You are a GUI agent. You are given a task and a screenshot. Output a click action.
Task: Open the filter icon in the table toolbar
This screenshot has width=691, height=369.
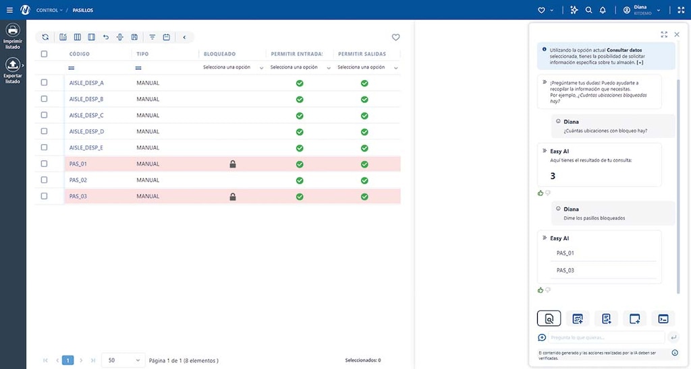coord(152,38)
